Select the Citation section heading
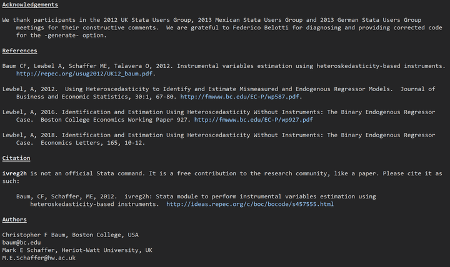The image size is (450, 267). click(x=16, y=158)
